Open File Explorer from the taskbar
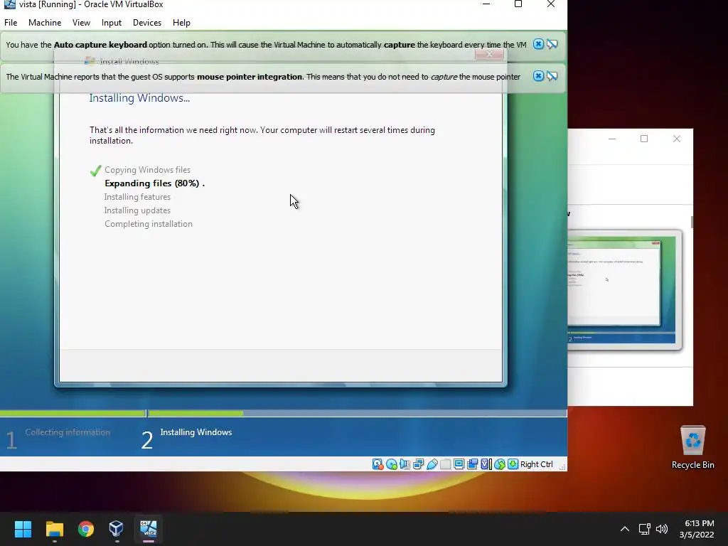The height and width of the screenshot is (546, 728). tap(54, 529)
